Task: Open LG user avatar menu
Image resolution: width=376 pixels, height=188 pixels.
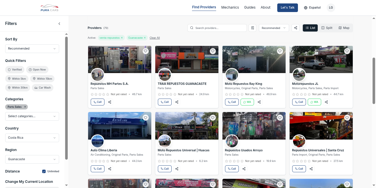Action: coord(331,8)
